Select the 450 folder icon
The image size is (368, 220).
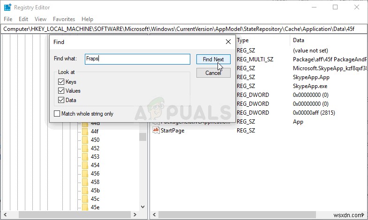(x=85, y=140)
